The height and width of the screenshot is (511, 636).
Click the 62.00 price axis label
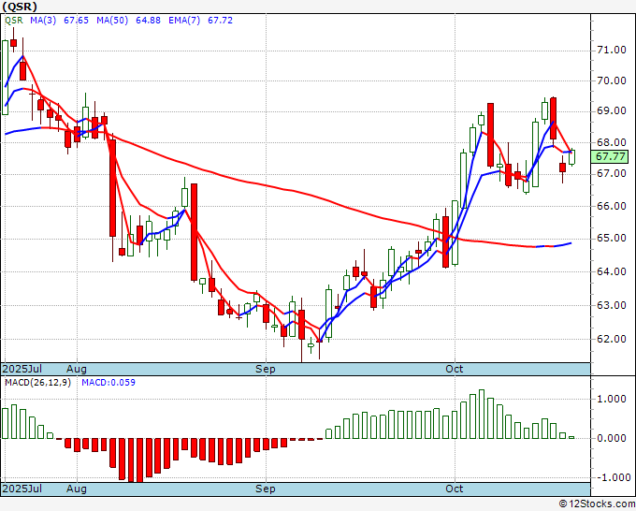(612, 339)
